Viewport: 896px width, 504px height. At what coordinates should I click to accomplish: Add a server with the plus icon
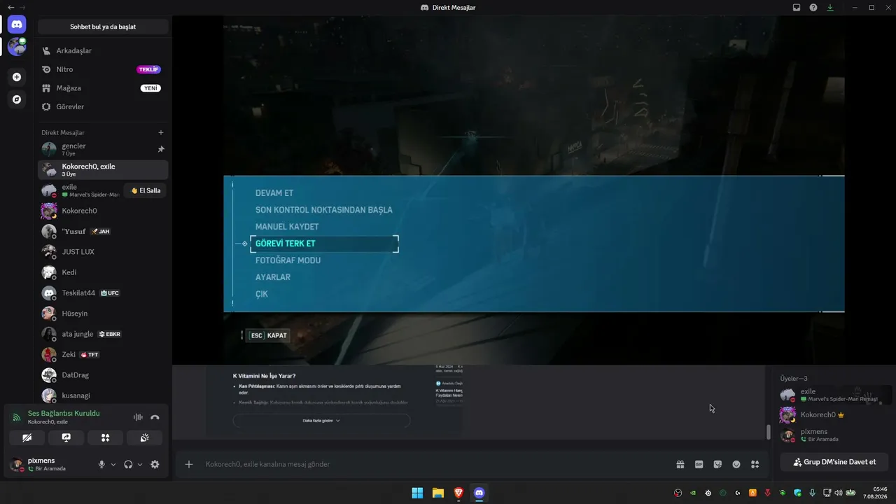coord(17,77)
